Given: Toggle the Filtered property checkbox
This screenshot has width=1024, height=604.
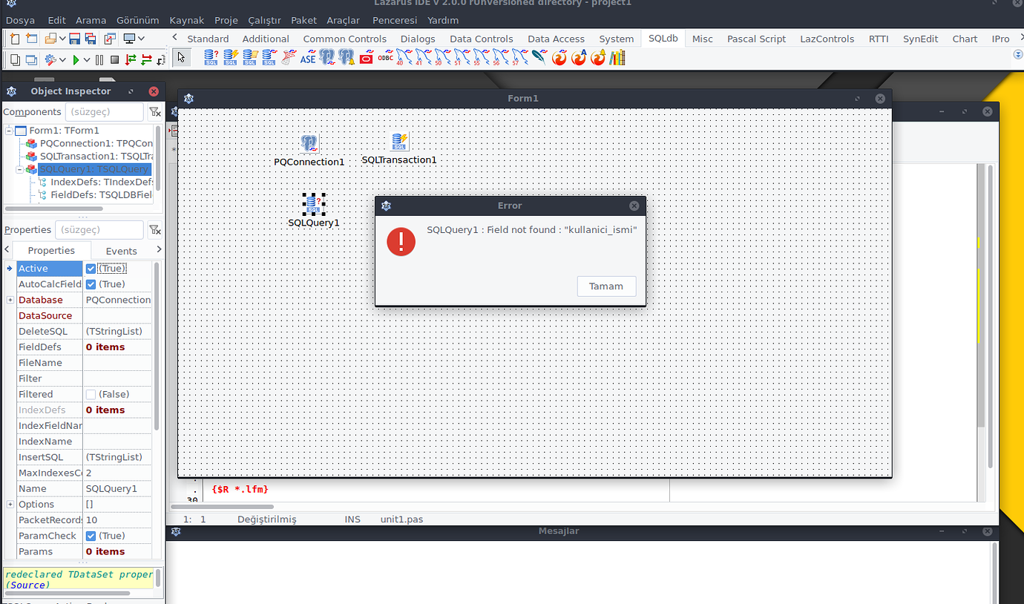Looking at the screenshot, I should click(91, 394).
